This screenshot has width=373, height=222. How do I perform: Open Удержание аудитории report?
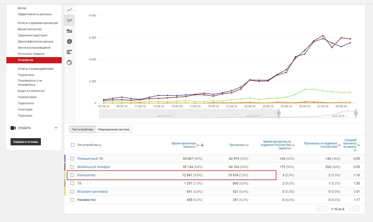point(33,35)
